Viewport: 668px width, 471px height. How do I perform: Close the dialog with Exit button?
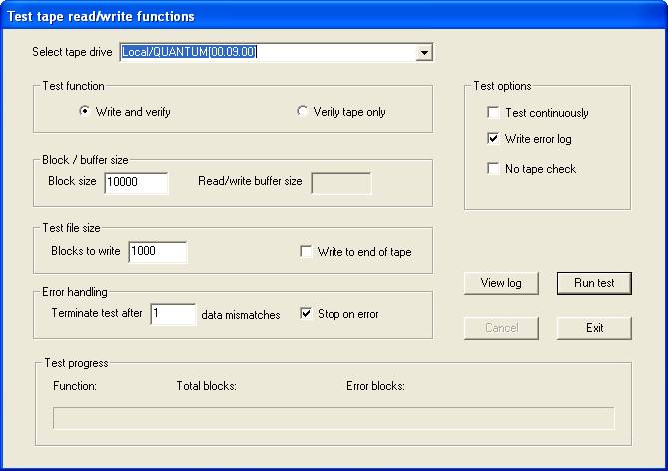[594, 328]
